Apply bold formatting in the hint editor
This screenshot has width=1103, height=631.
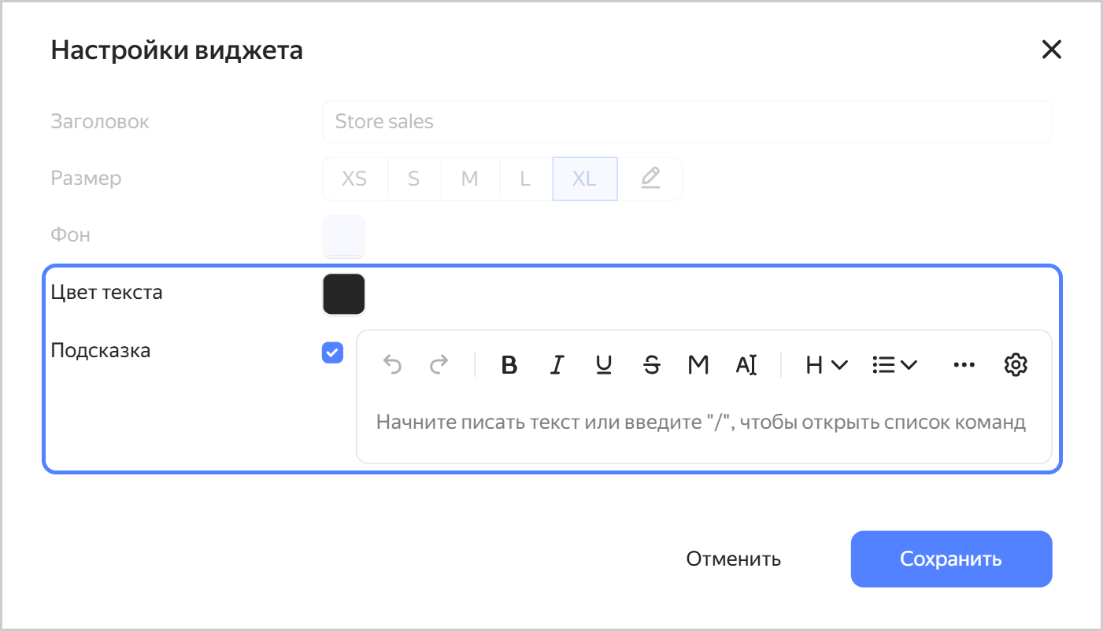coord(509,364)
